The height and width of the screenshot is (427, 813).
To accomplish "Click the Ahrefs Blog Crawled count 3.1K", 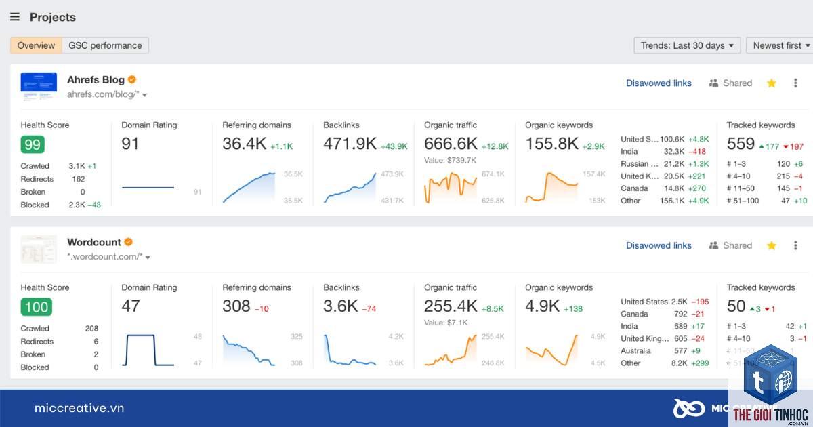I will click(x=77, y=166).
